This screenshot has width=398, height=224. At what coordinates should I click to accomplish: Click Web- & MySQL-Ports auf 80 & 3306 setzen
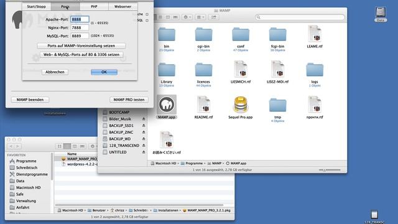pos(81,55)
